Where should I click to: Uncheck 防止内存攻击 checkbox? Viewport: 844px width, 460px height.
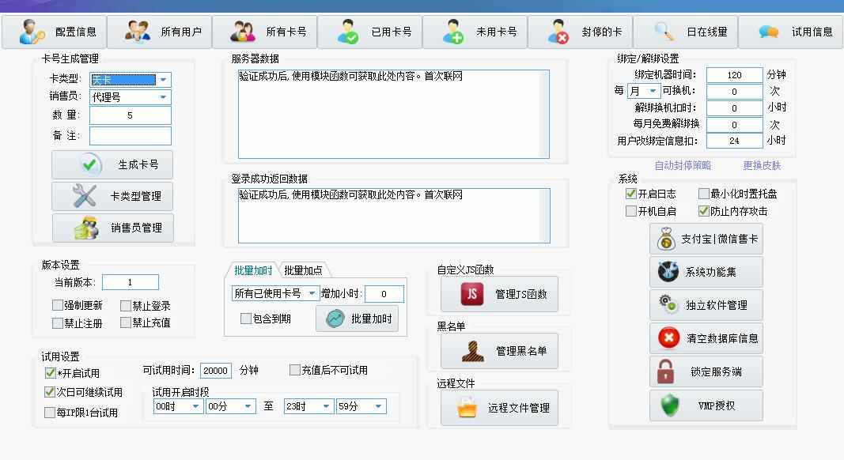[703, 211]
